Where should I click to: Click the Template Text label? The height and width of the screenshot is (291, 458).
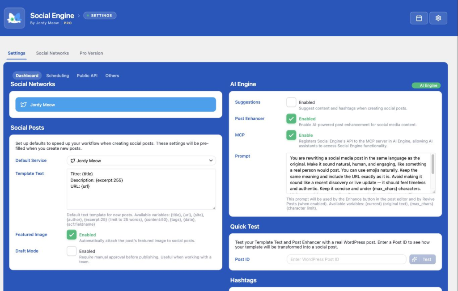coord(30,173)
